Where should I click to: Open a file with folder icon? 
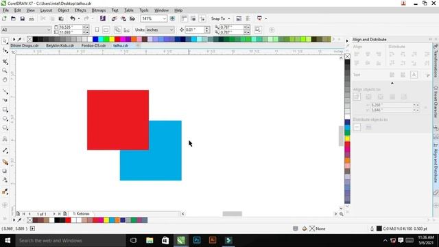click(x=13, y=19)
